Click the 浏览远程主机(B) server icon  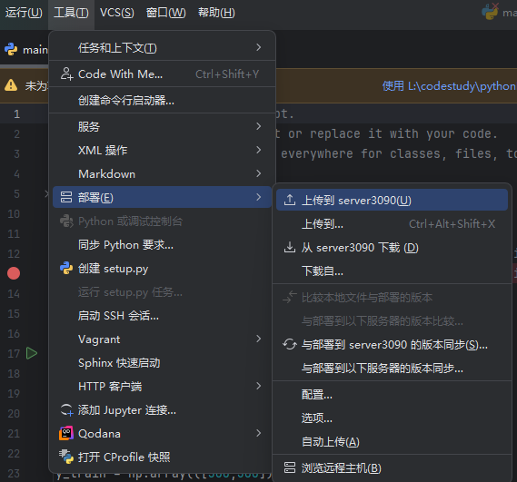pyautogui.click(x=290, y=467)
